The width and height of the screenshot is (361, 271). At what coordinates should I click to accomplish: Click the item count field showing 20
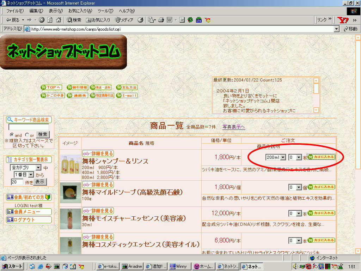click(17, 182)
